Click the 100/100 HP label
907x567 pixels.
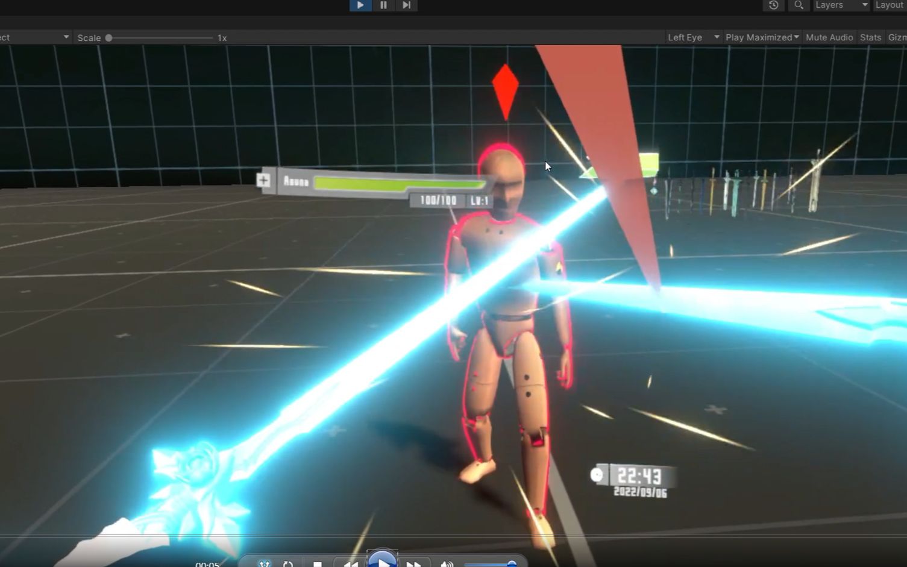click(x=438, y=201)
